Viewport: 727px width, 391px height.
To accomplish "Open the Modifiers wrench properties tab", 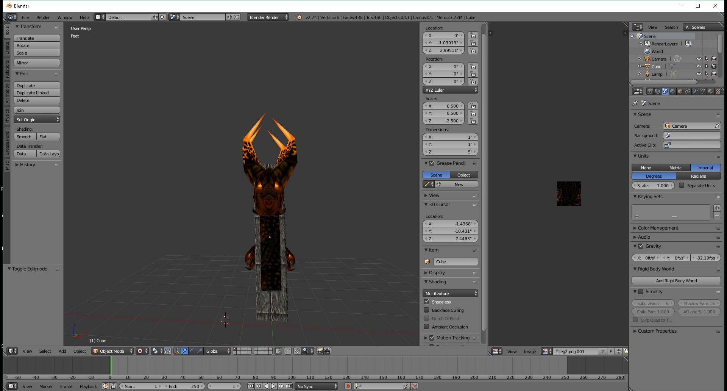I will (x=695, y=91).
